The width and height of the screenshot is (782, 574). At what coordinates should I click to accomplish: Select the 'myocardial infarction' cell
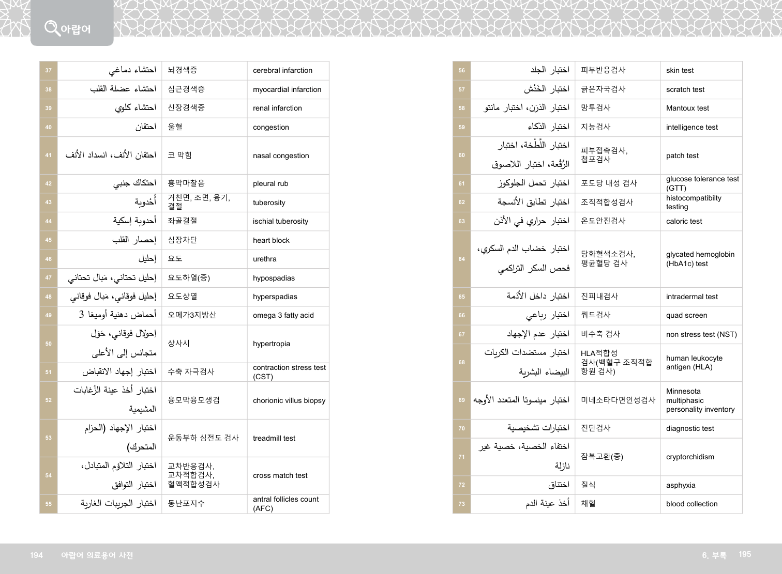(287, 89)
